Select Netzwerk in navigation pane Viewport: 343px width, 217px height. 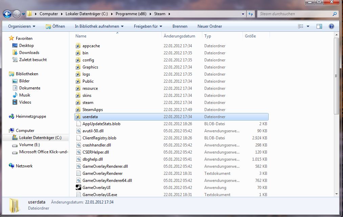point(24,166)
